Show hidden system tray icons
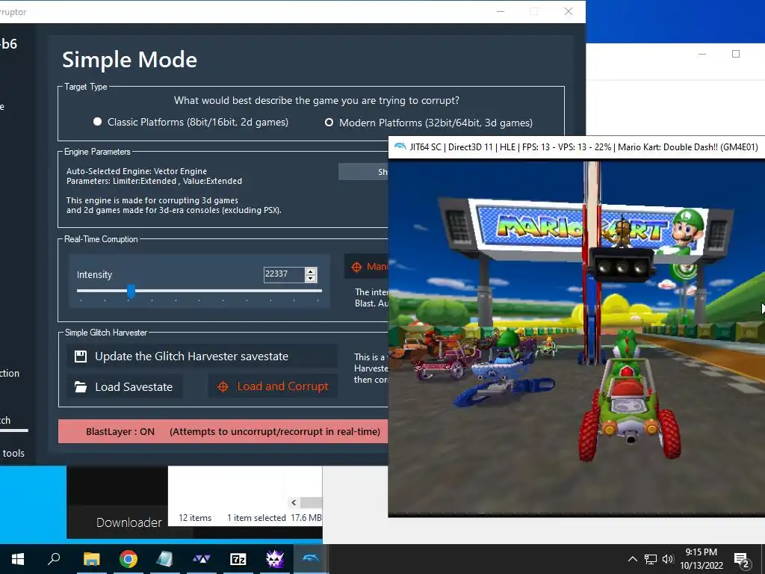 click(x=632, y=559)
